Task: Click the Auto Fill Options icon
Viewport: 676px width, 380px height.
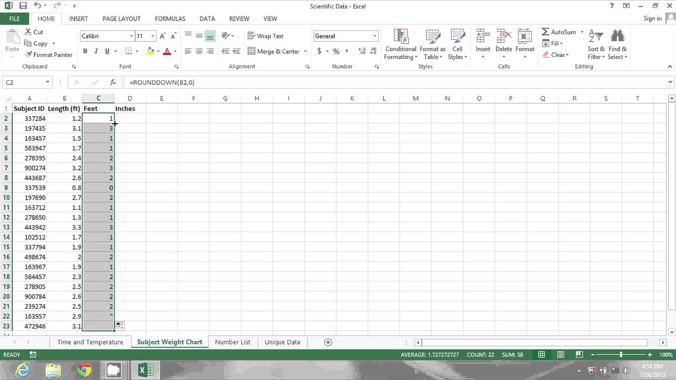Action: 120,326
